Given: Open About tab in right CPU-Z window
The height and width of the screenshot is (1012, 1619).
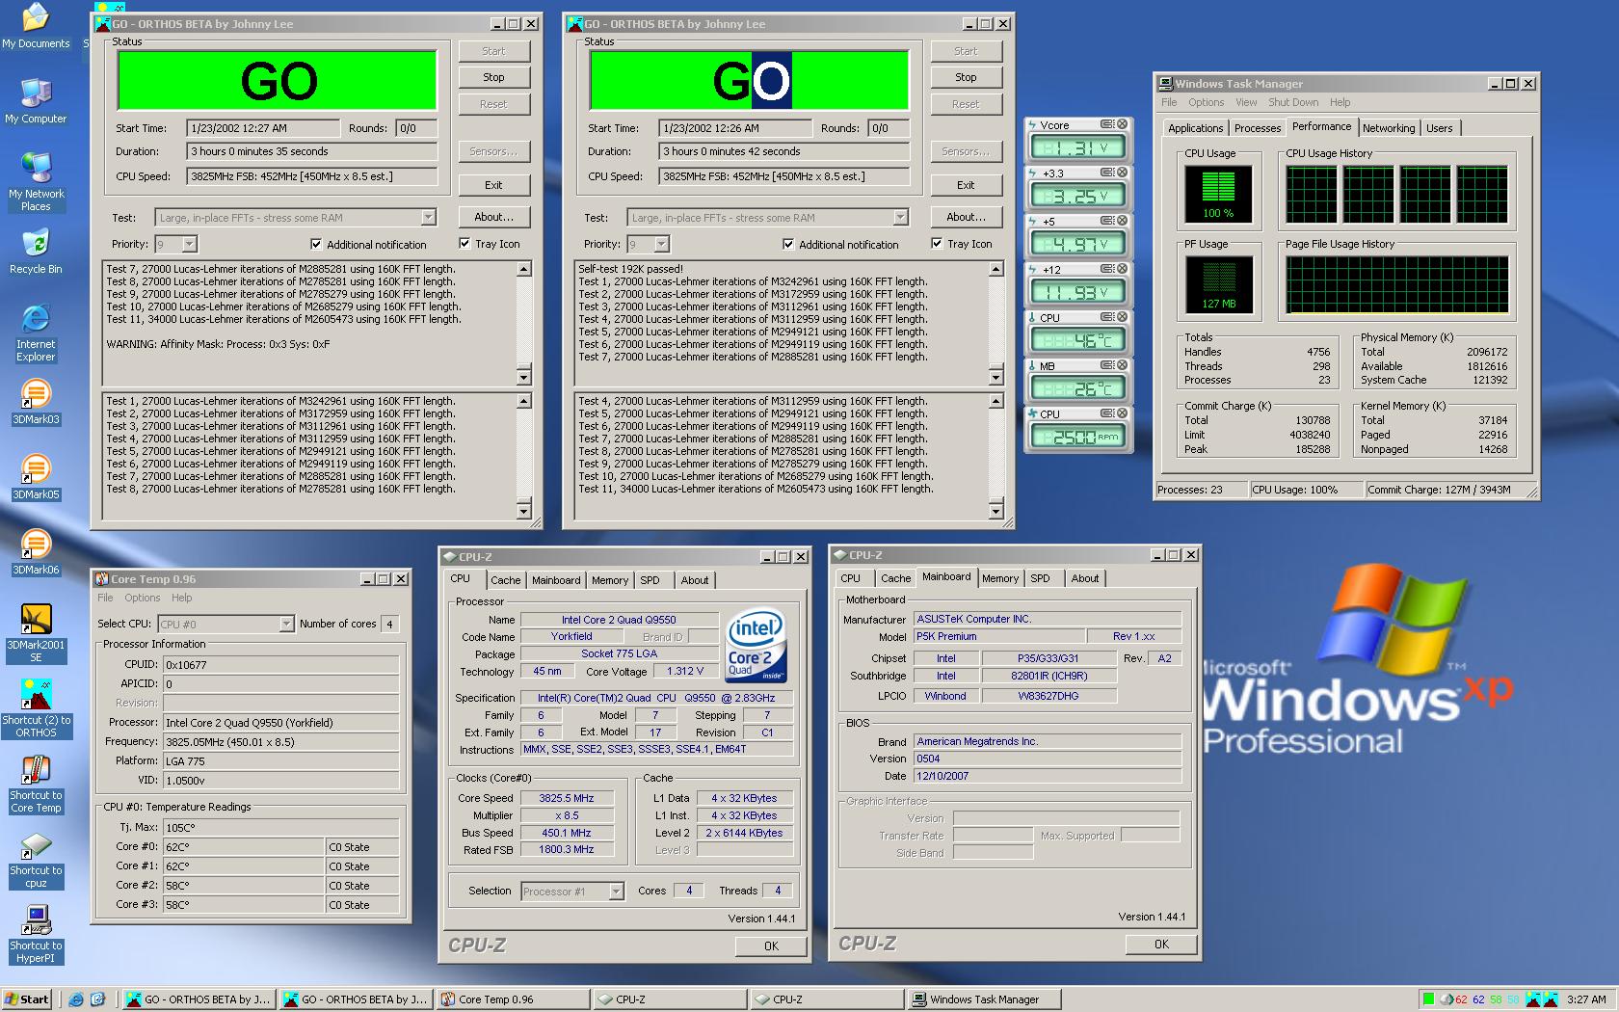Looking at the screenshot, I should pyautogui.click(x=1085, y=578).
